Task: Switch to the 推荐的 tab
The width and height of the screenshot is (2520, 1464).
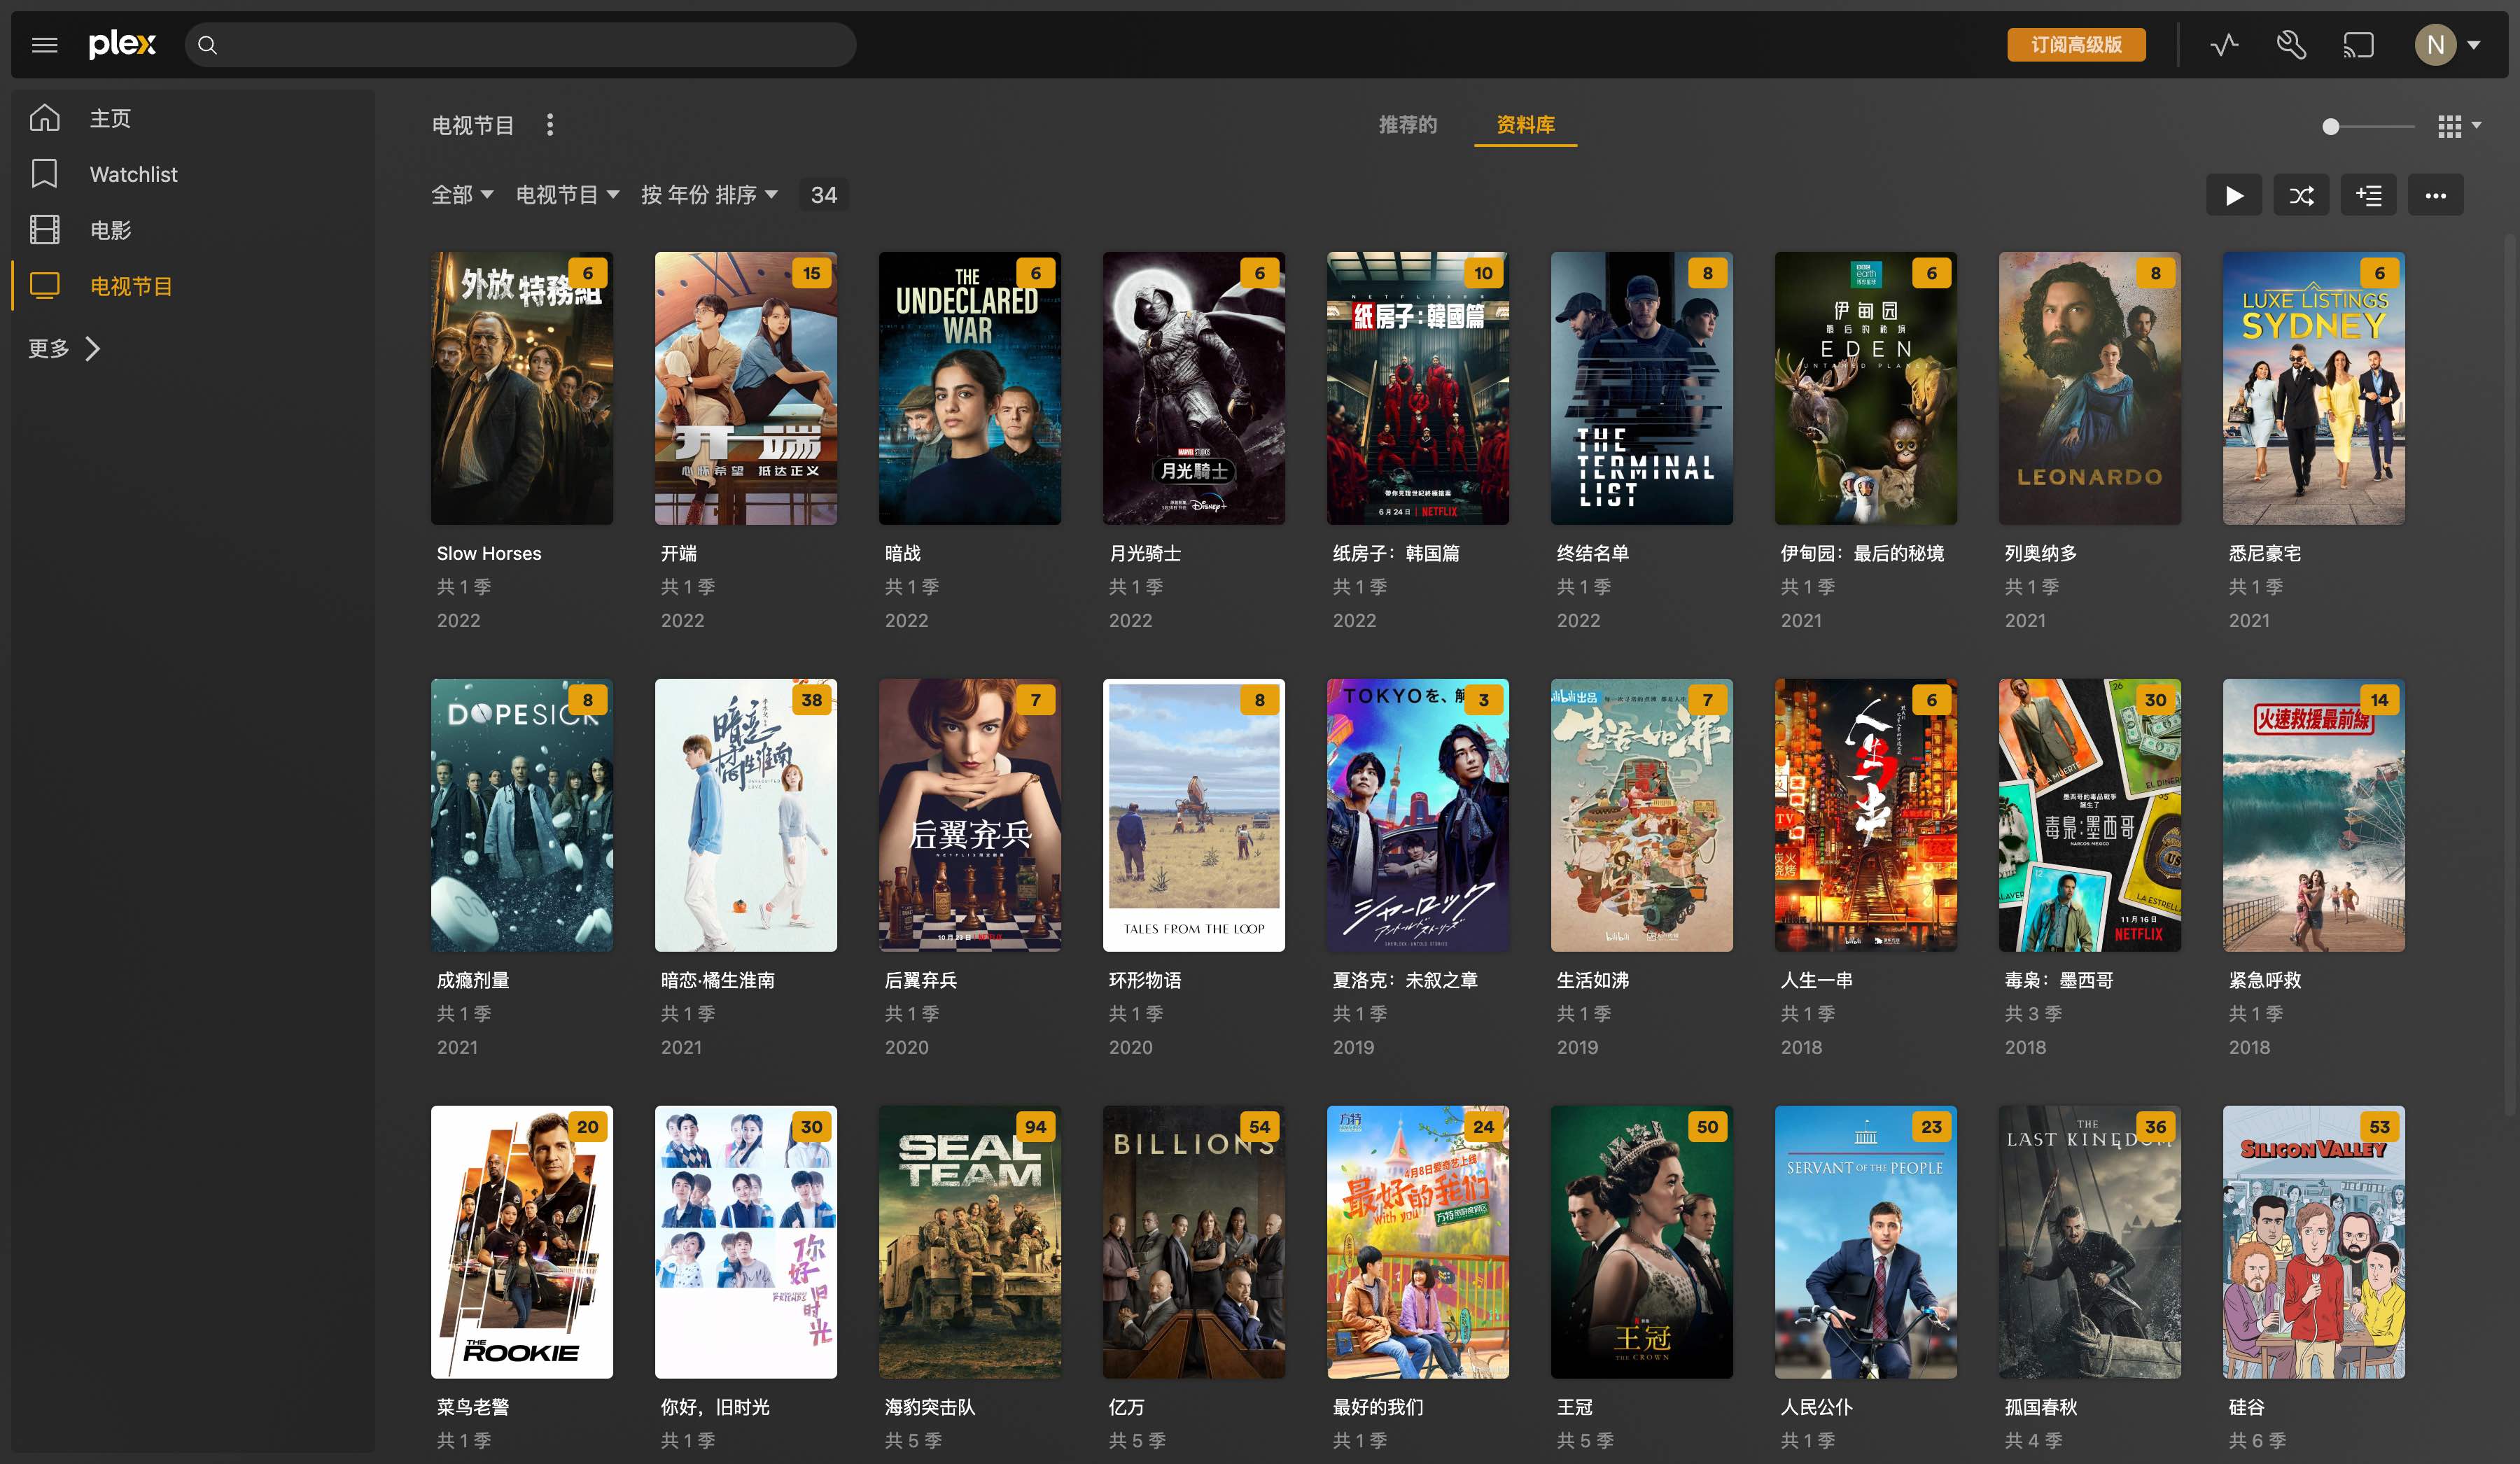Action: click(x=1407, y=125)
